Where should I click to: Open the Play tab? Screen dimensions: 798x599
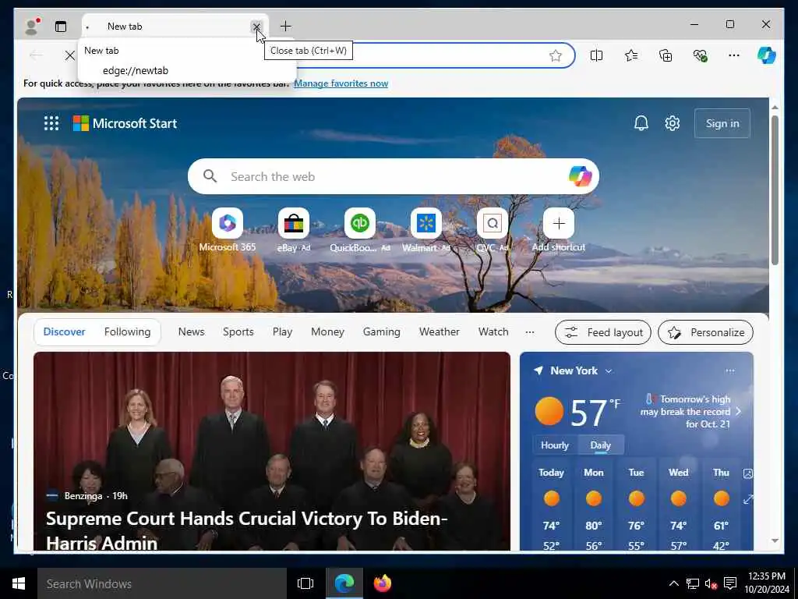click(282, 332)
